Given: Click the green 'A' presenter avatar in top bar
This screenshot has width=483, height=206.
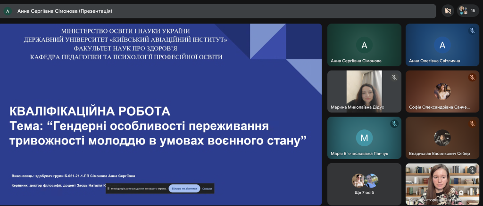Looking at the screenshot, I should (8, 11).
